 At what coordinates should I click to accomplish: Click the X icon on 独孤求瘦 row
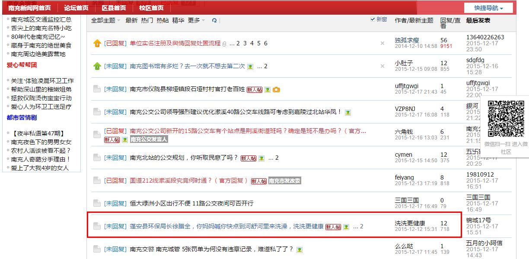click(x=382, y=43)
